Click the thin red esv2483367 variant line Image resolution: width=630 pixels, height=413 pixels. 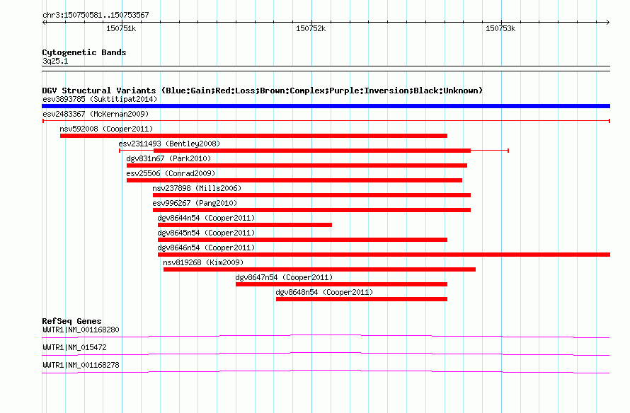coord(326,121)
